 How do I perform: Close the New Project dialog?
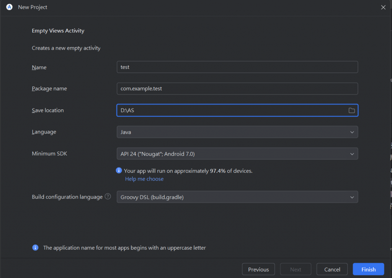click(x=383, y=7)
